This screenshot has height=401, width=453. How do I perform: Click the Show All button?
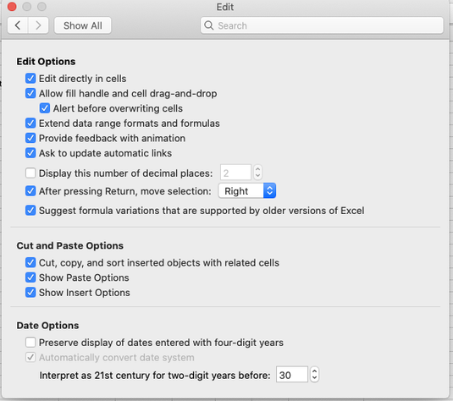coord(83,25)
